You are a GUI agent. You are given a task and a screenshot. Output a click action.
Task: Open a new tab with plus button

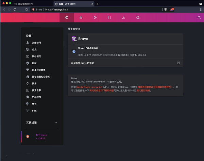click(x=98, y=4)
